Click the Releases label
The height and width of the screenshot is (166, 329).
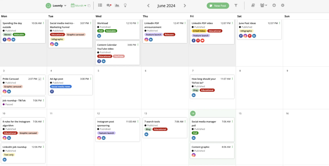tap(169, 34)
